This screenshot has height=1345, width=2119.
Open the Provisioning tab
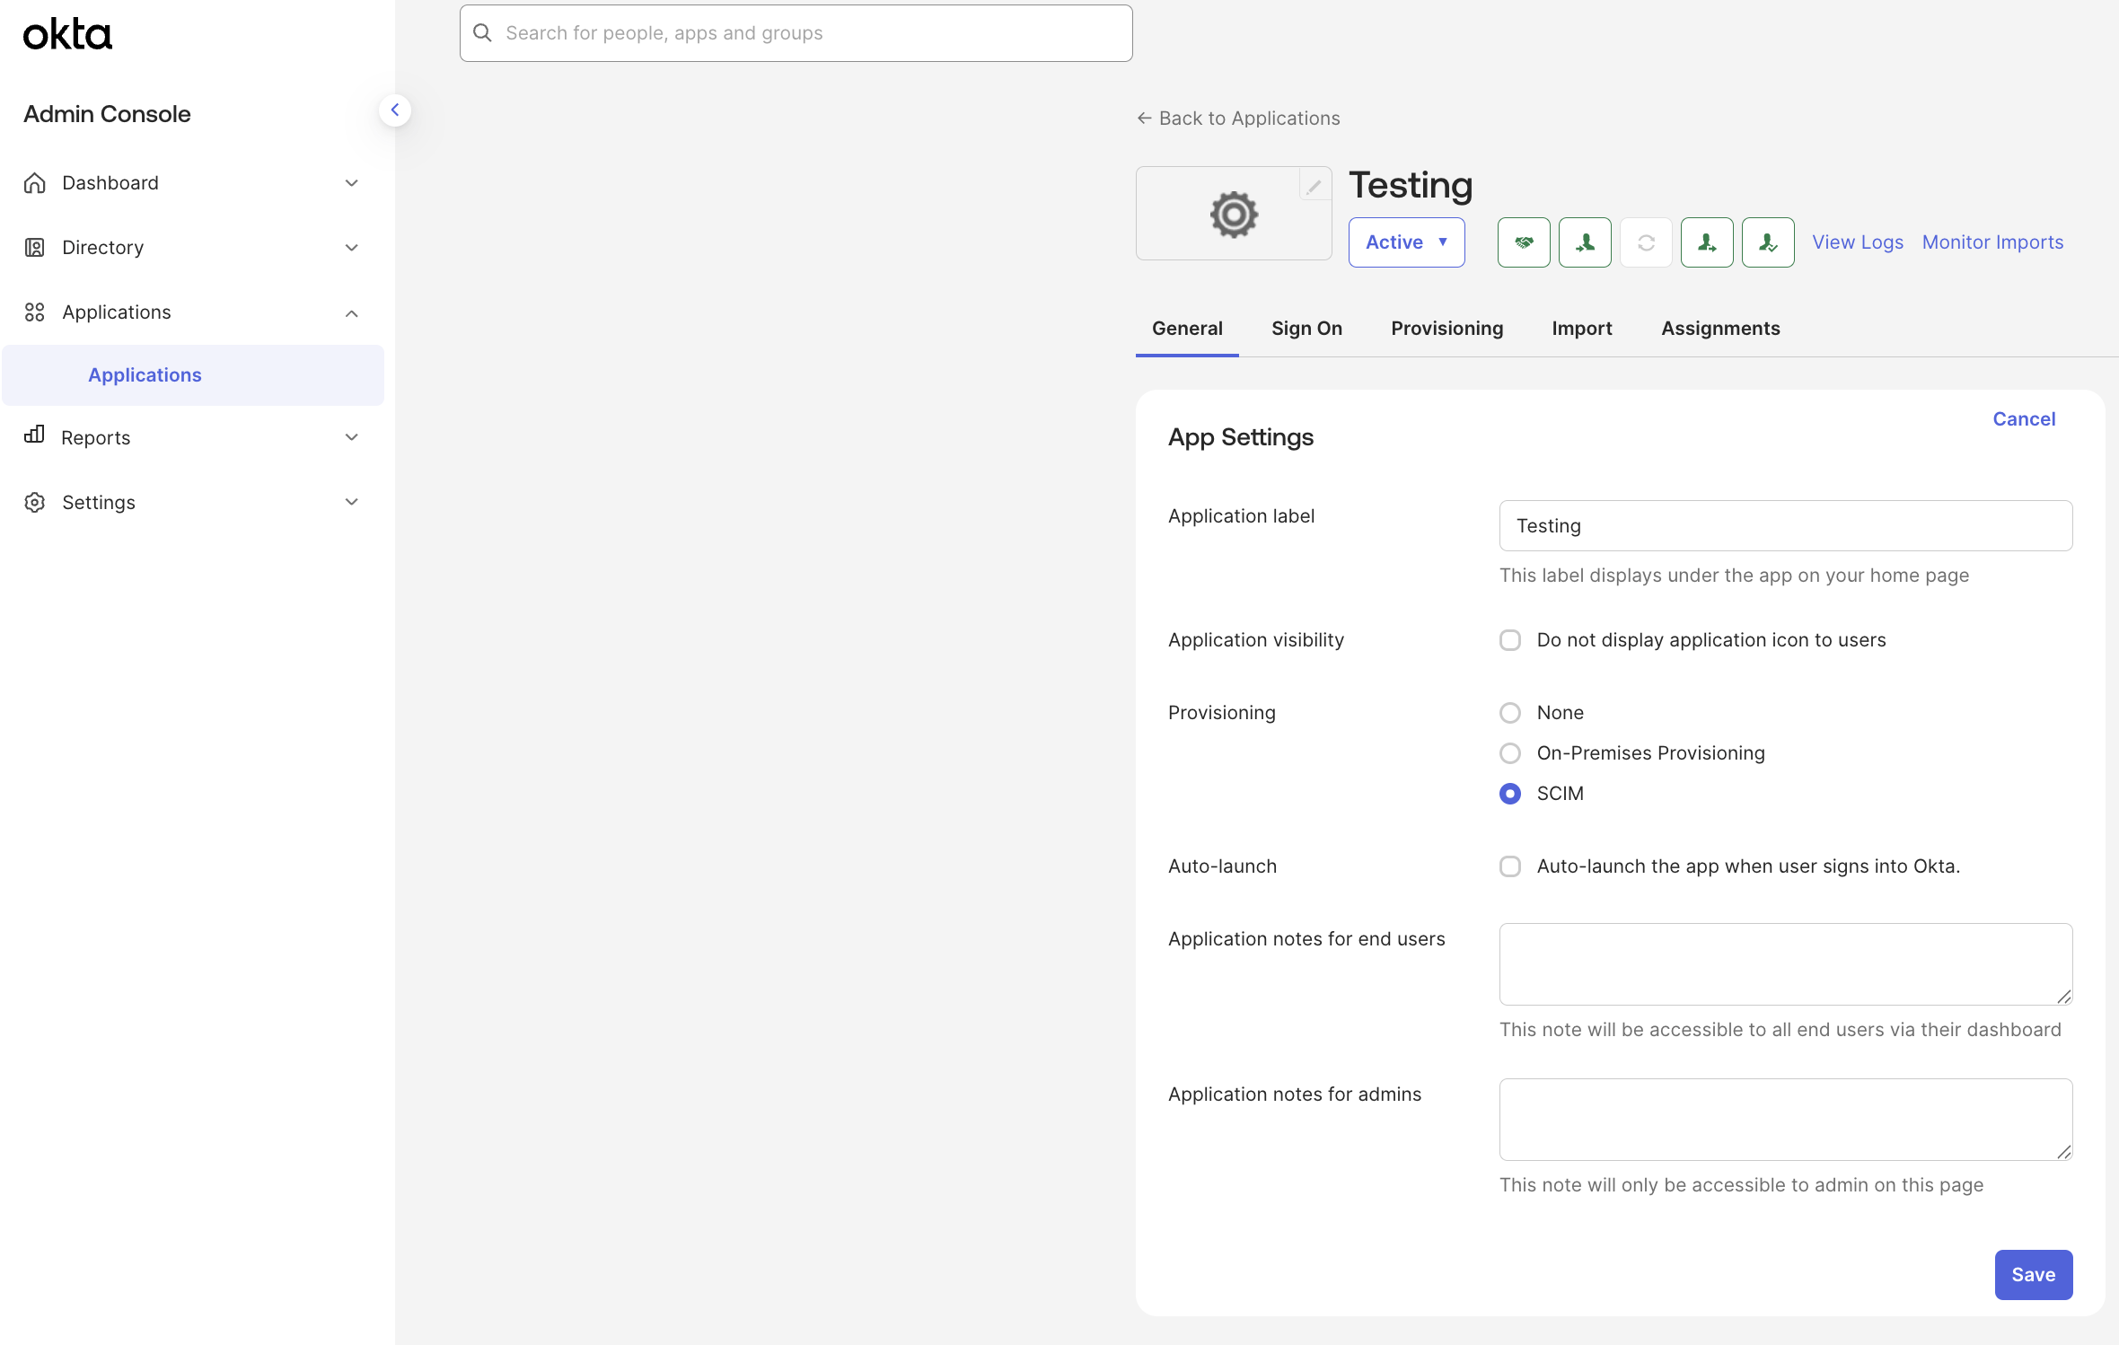[x=1446, y=329]
